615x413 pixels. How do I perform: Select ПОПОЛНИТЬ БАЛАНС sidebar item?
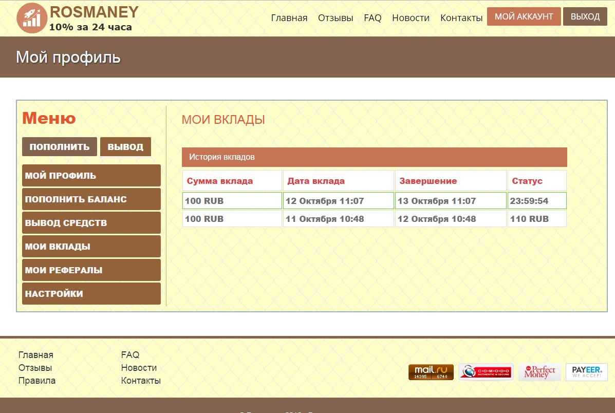pos(91,199)
